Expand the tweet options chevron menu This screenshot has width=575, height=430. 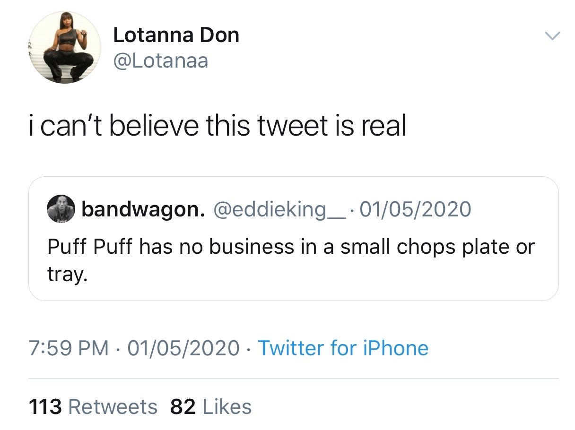click(552, 36)
